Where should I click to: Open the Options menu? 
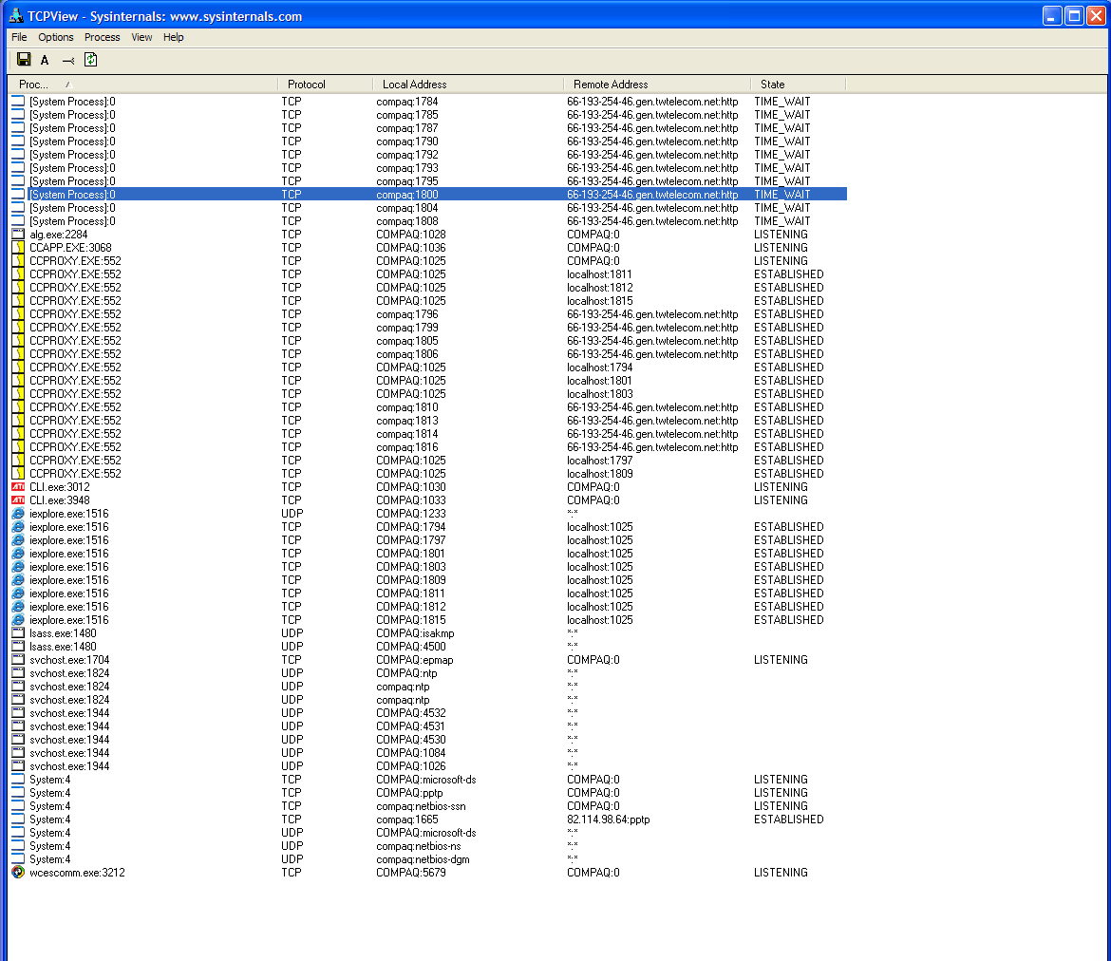tap(56, 37)
